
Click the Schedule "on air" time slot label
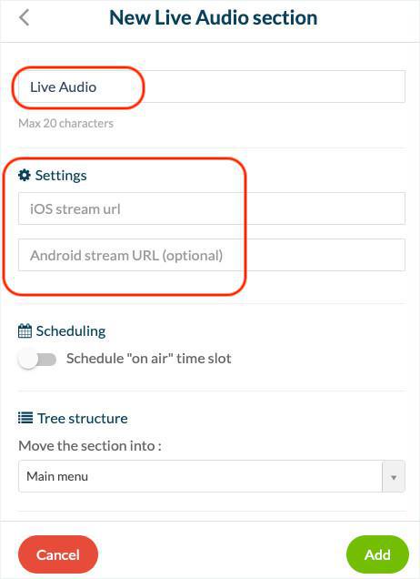click(148, 359)
